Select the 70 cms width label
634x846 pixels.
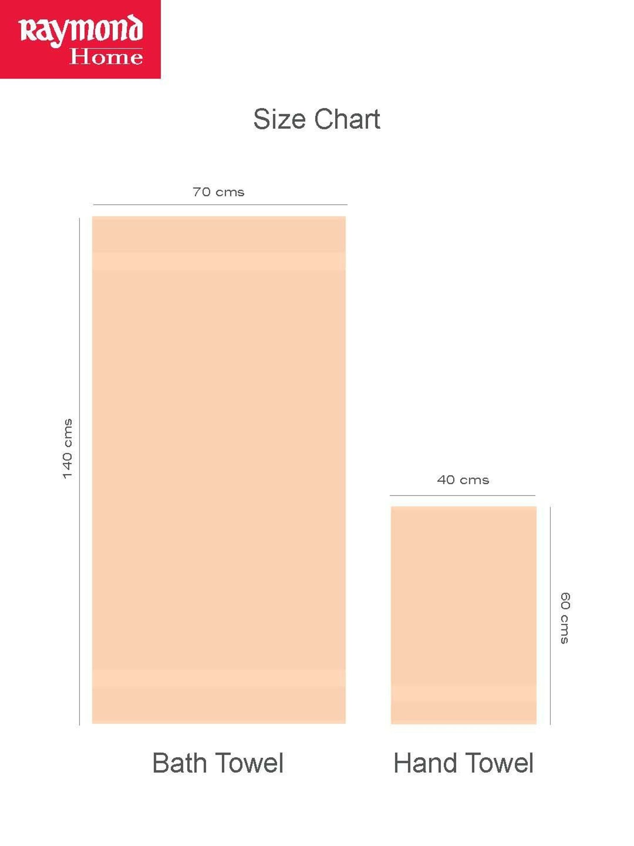coord(219,192)
